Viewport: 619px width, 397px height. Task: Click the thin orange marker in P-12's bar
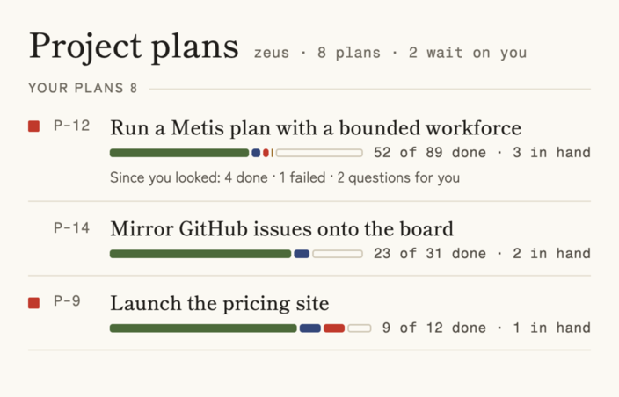272,153
